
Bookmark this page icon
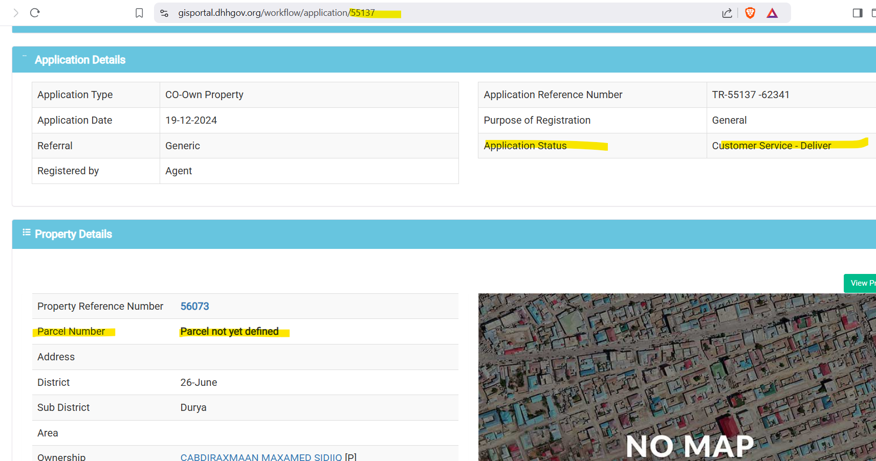click(x=139, y=13)
